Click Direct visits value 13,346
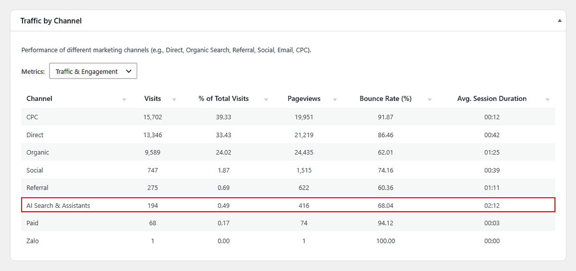The width and height of the screenshot is (576, 271). pos(153,135)
